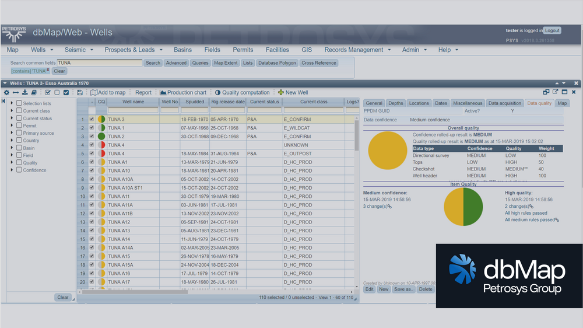Open the Permits menu item
The width and height of the screenshot is (583, 328).
click(243, 50)
